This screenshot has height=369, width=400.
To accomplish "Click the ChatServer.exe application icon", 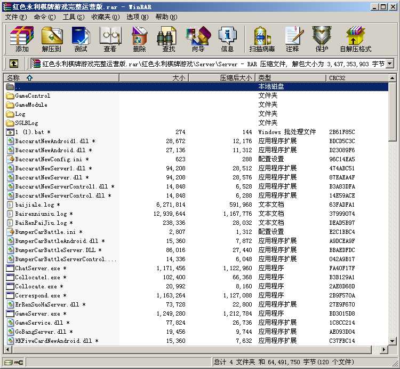I will pos(10,268).
